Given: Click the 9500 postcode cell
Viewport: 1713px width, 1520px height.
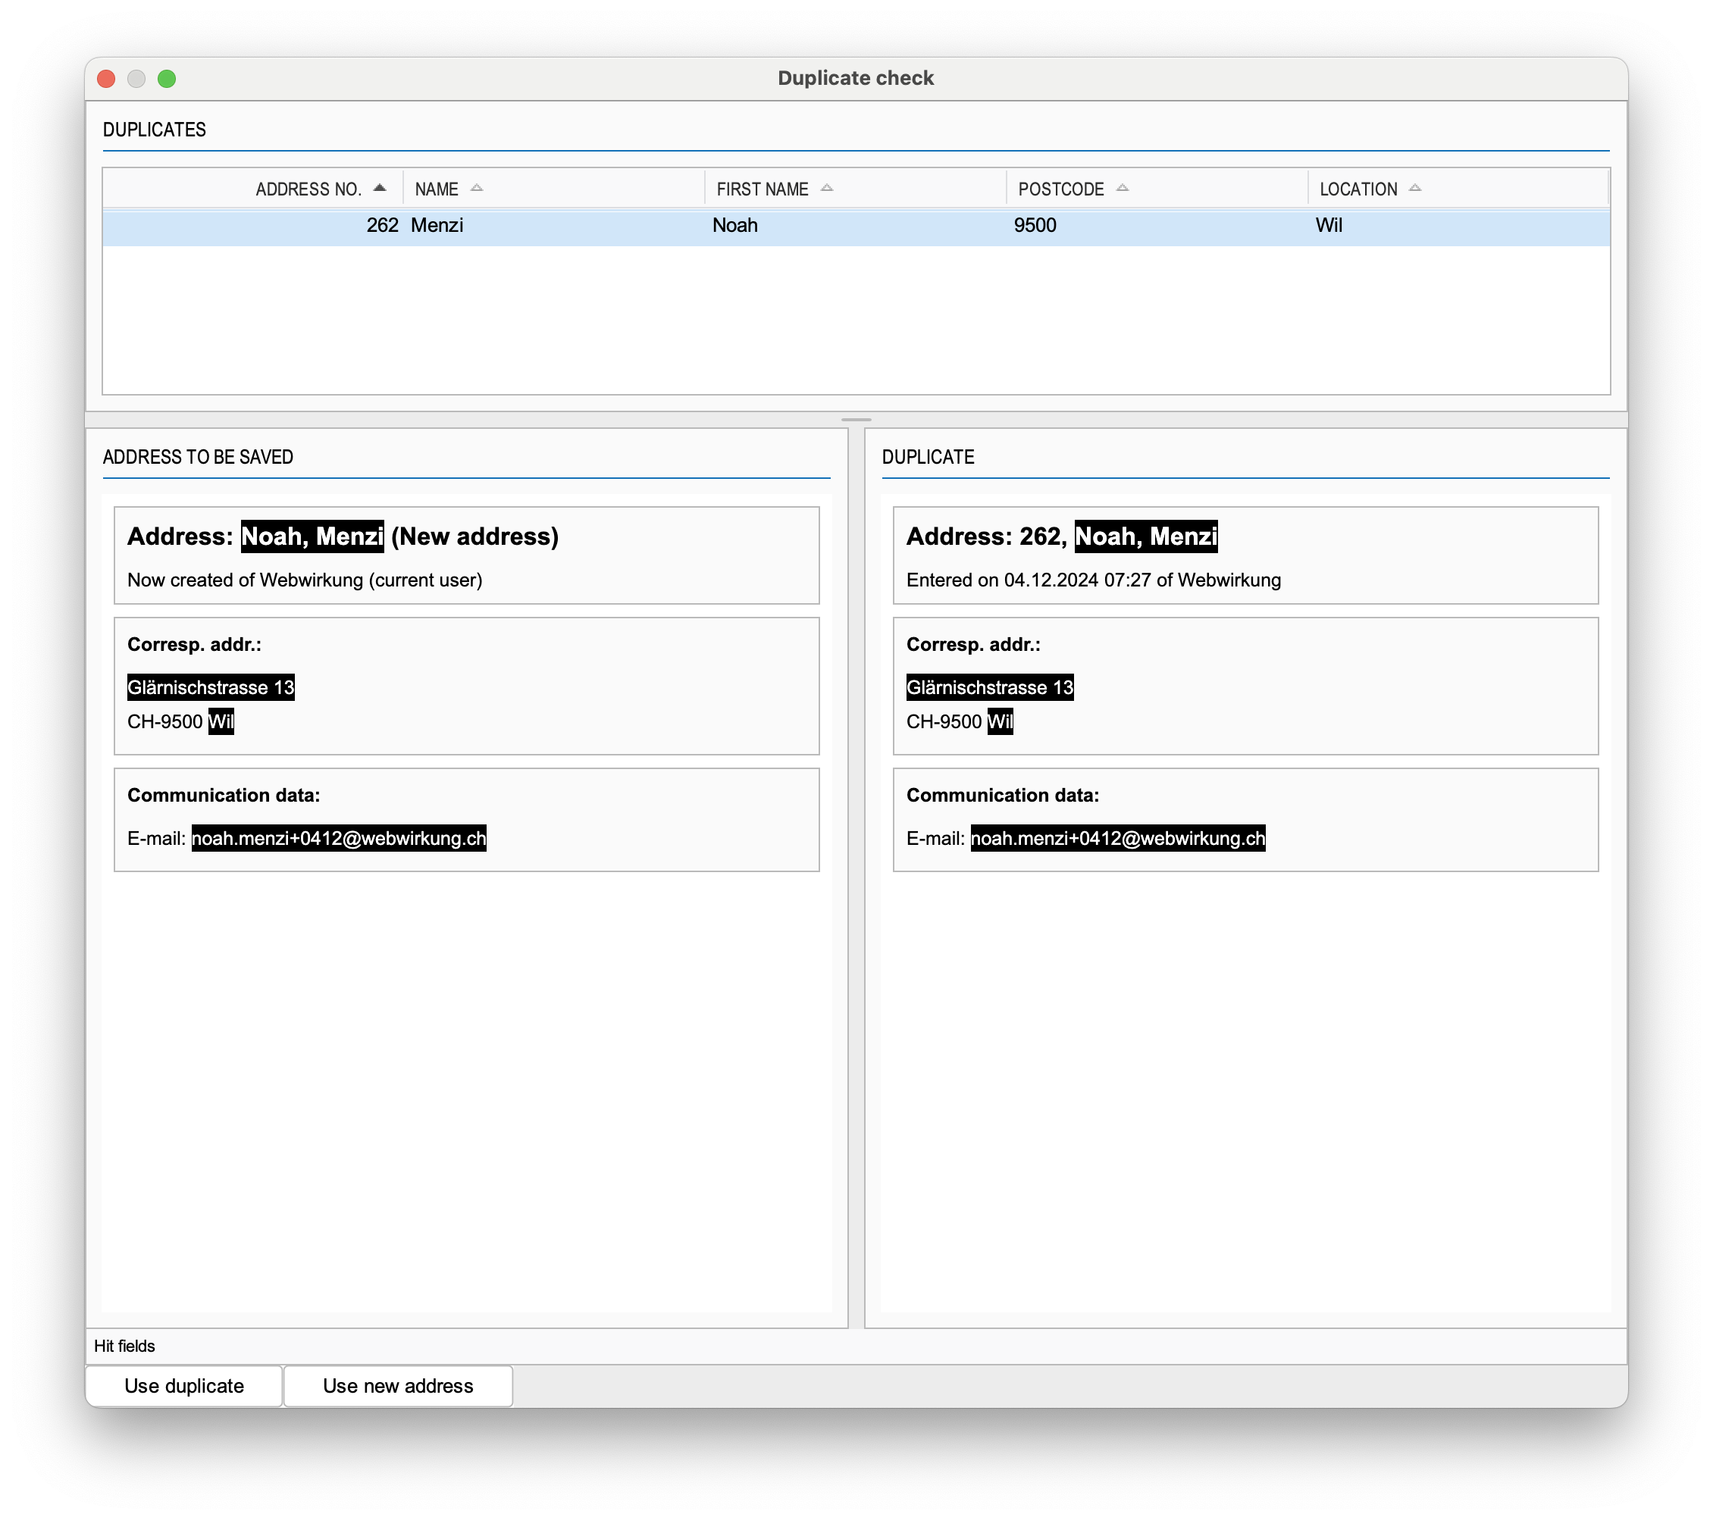Looking at the screenshot, I should pos(1035,225).
